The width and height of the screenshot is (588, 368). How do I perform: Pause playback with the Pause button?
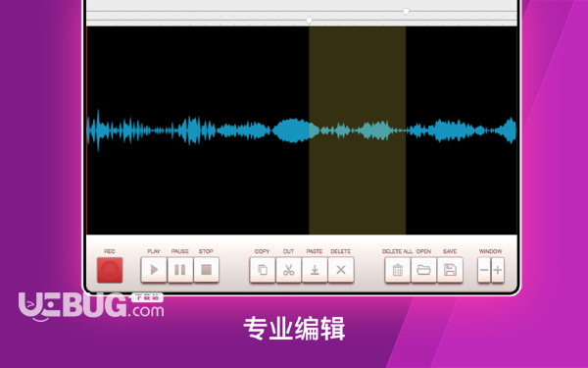(x=180, y=270)
